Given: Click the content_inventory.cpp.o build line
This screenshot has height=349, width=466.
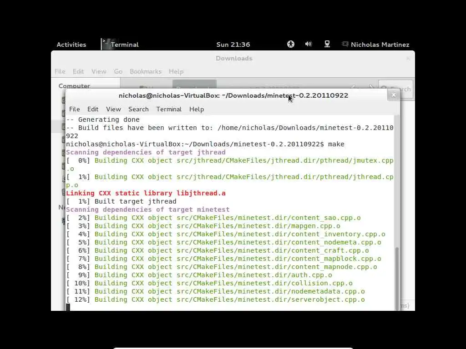Looking at the screenshot, I should 226,234.
